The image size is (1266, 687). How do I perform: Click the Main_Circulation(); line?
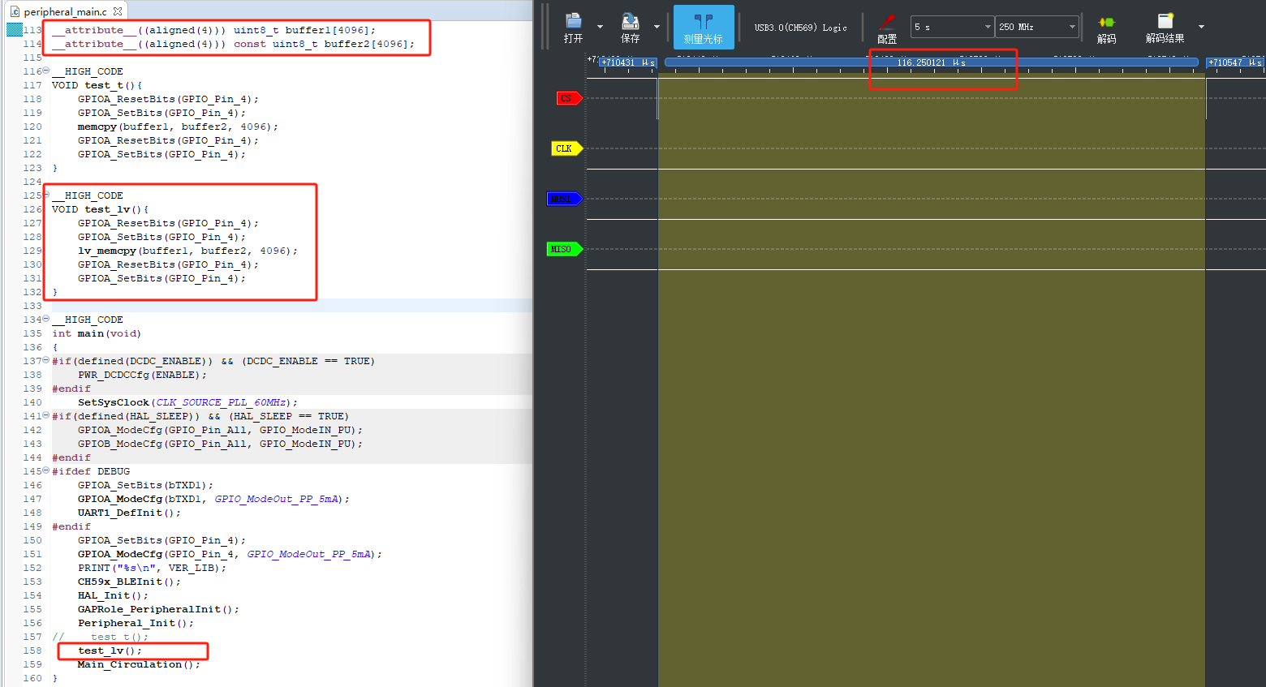139,664
